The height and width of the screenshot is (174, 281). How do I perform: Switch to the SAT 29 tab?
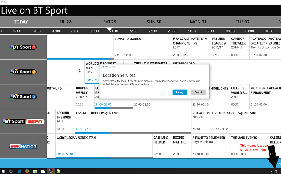pyautogui.click(x=110, y=22)
